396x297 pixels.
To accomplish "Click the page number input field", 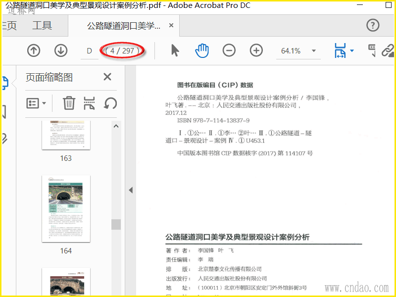I will [90, 51].
